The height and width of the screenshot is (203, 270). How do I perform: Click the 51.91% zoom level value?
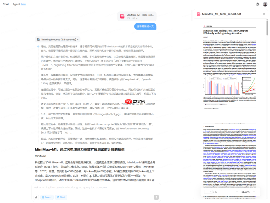pyautogui.click(x=245, y=192)
